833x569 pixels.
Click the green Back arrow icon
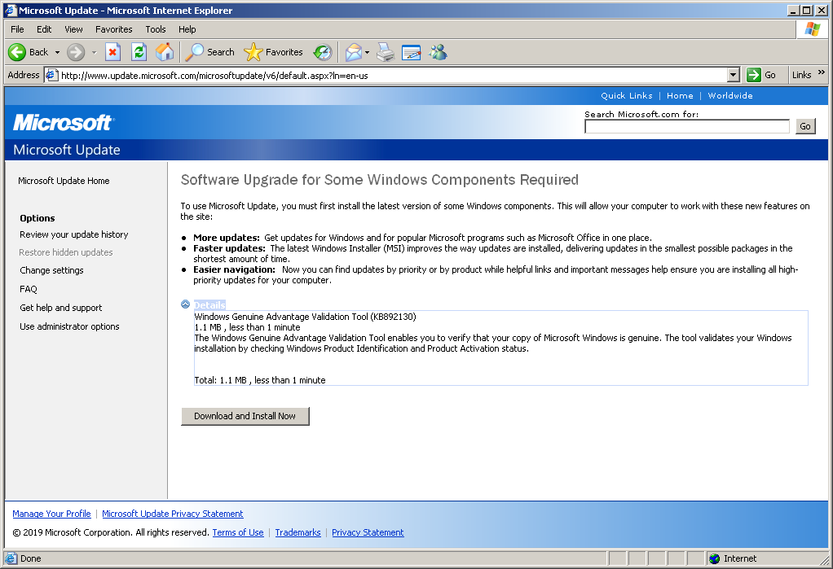(x=17, y=52)
